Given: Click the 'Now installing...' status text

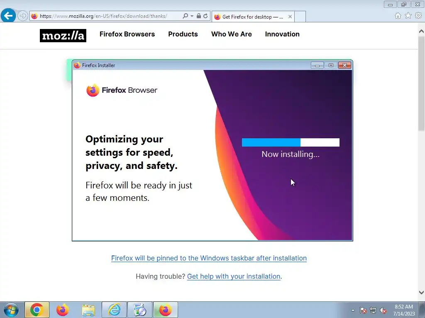Looking at the screenshot, I should pos(291,154).
